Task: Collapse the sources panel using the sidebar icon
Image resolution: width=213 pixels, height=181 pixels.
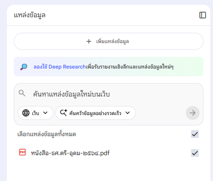Action: pos(203,15)
